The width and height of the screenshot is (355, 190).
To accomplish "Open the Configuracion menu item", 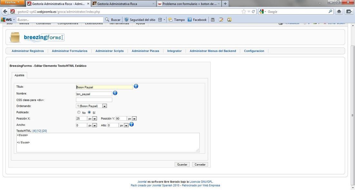I will coord(254,51).
